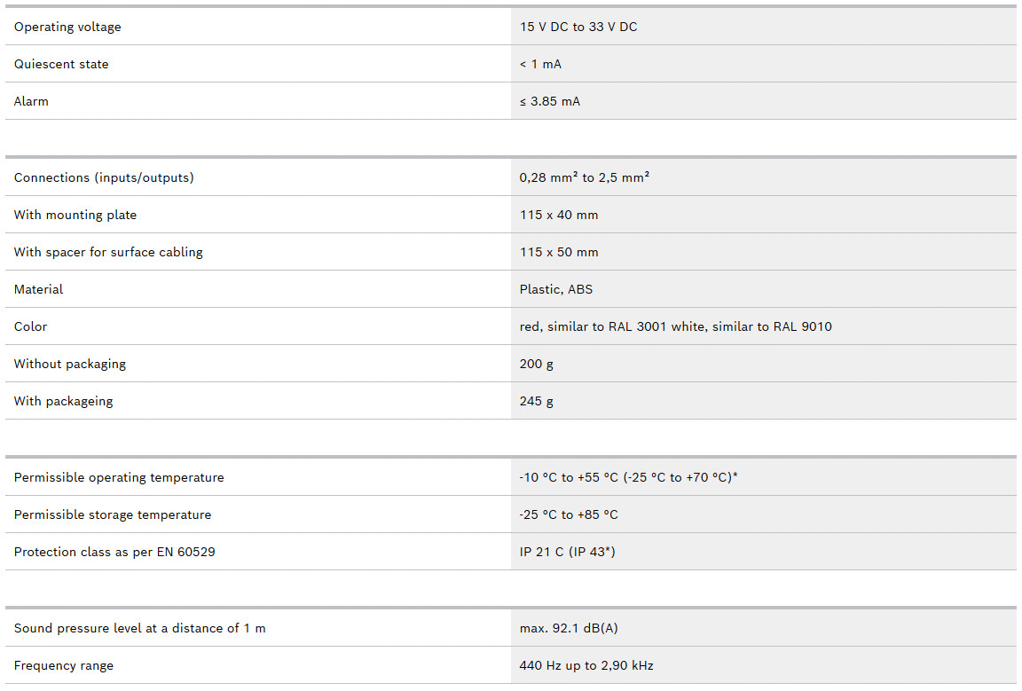Screen dimensions: 1022x691
Task: Click the Material row label
Action: pos(39,289)
